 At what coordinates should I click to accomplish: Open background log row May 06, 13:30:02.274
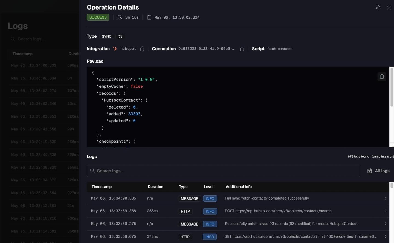click(44, 91)
